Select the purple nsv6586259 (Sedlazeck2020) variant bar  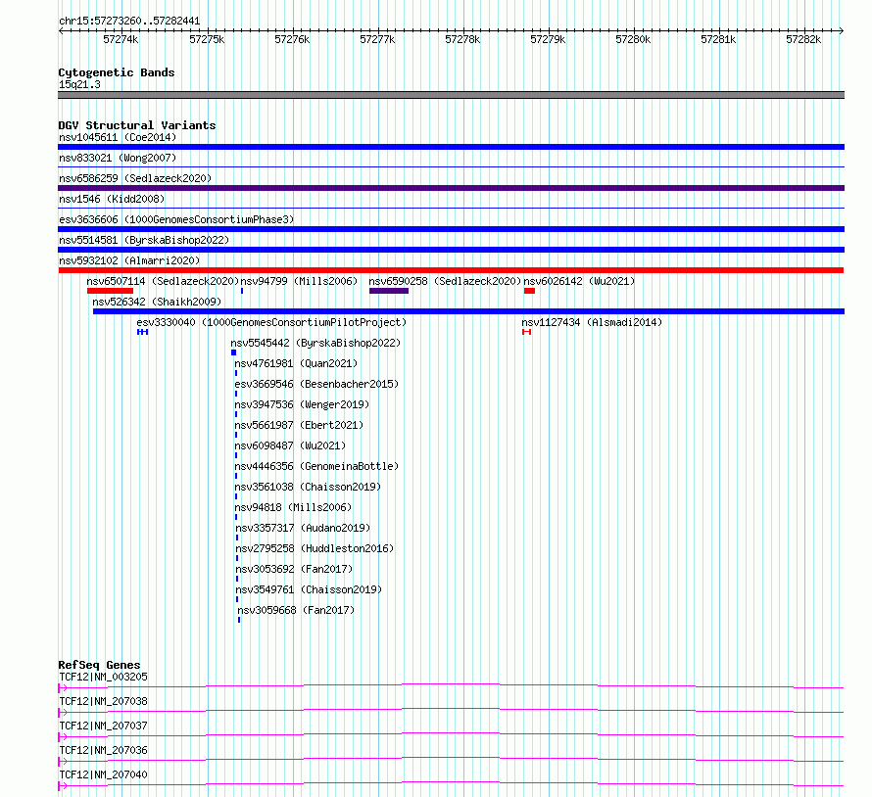451,188
